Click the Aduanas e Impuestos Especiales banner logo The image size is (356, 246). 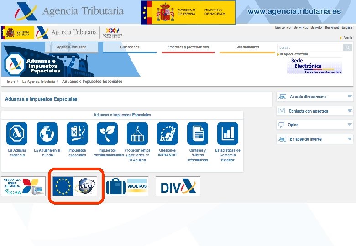pos(33,65)
